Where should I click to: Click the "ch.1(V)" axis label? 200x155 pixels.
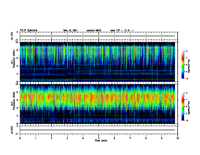[12, 36]
